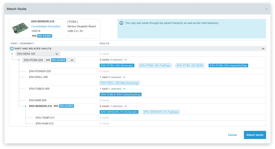
Task: Collapse the ENV-PCBA-200 four vaults list
Action: coord(126,60)
